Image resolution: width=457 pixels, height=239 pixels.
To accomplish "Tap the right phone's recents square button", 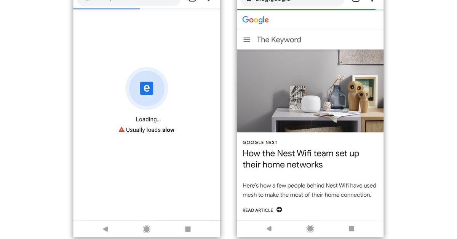I will (x=351, y=228).
